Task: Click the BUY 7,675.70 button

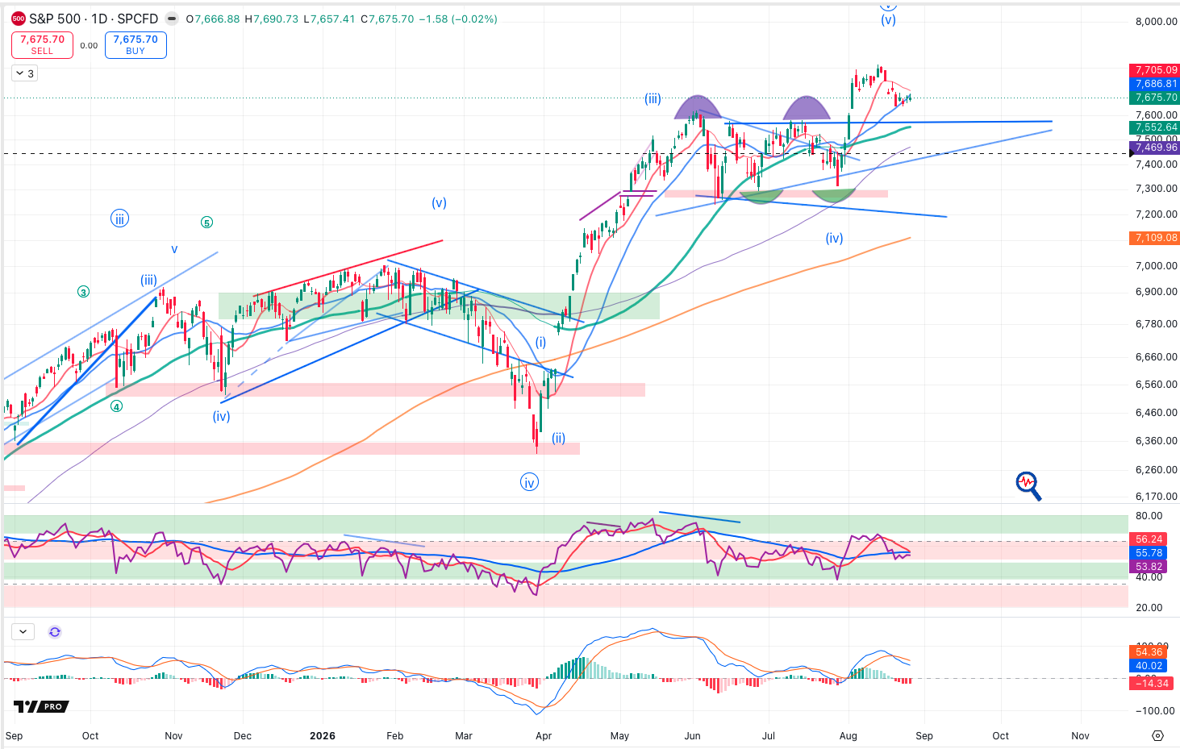Action: (x=136, y=45)
